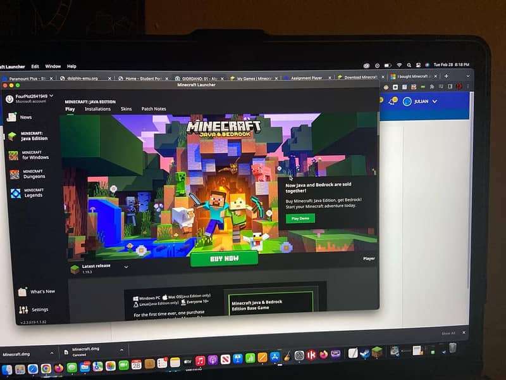
Task: Switch to the Paramount Plus browser tab
Action: 27,79
